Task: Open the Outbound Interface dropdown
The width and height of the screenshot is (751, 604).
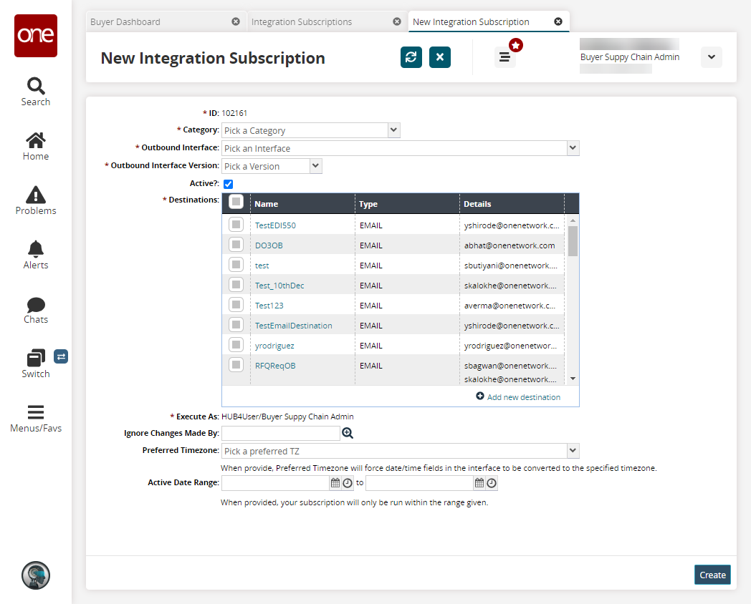Action: [572, 148]
